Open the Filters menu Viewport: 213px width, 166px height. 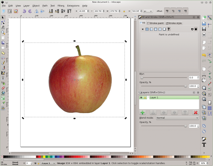(61, 6)
